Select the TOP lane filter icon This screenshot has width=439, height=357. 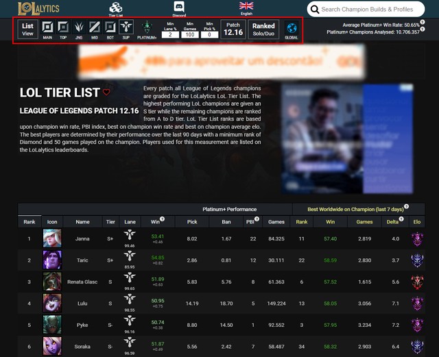(x=63, y=27)
